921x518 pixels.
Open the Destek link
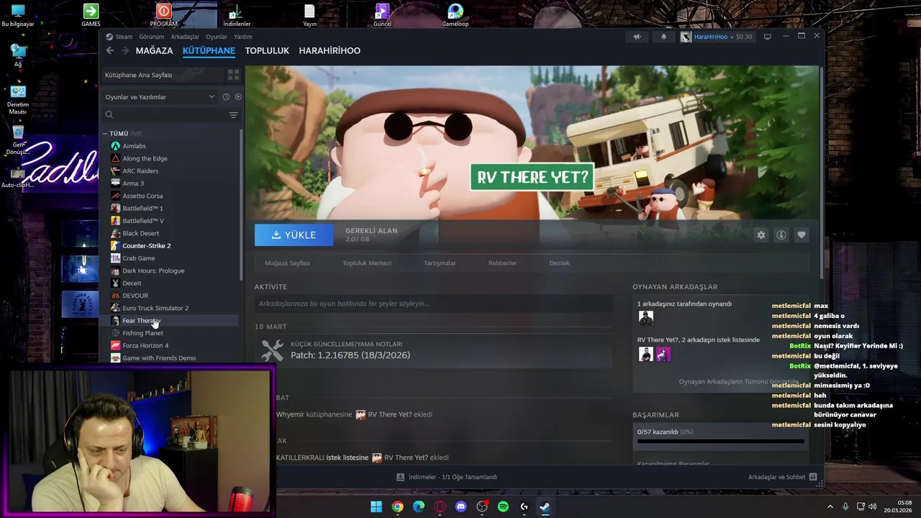[x=559, y=263]
